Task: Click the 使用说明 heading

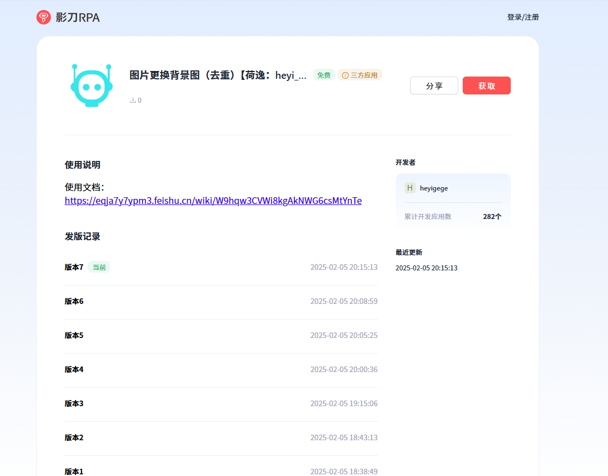Action: pyautogui.click(x=83, y=165)
